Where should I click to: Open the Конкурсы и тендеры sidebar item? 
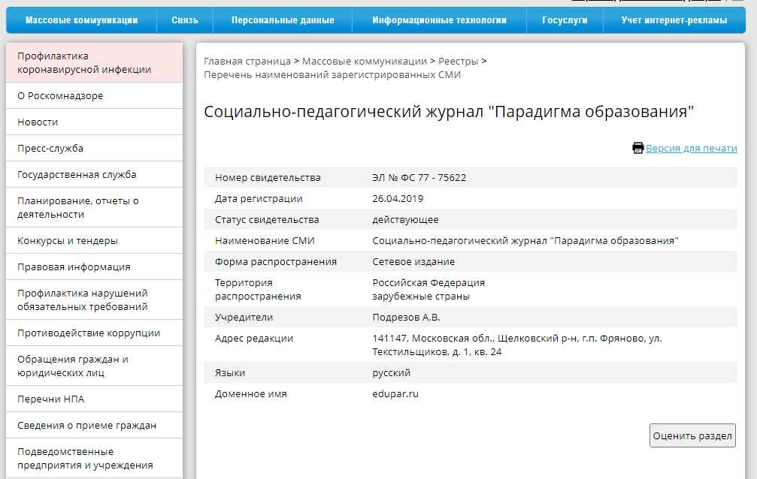click(x=95, y=241)
